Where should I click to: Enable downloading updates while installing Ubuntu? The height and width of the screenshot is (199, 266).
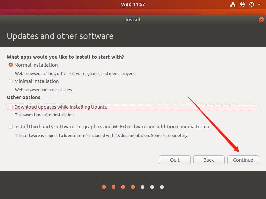tap(10, 107)
